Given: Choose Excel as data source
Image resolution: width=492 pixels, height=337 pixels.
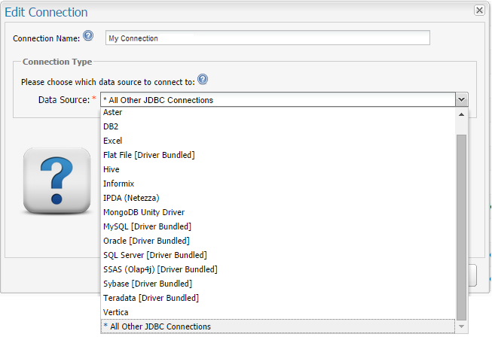Looking at the screenshot, I should (x=112, y=141).
